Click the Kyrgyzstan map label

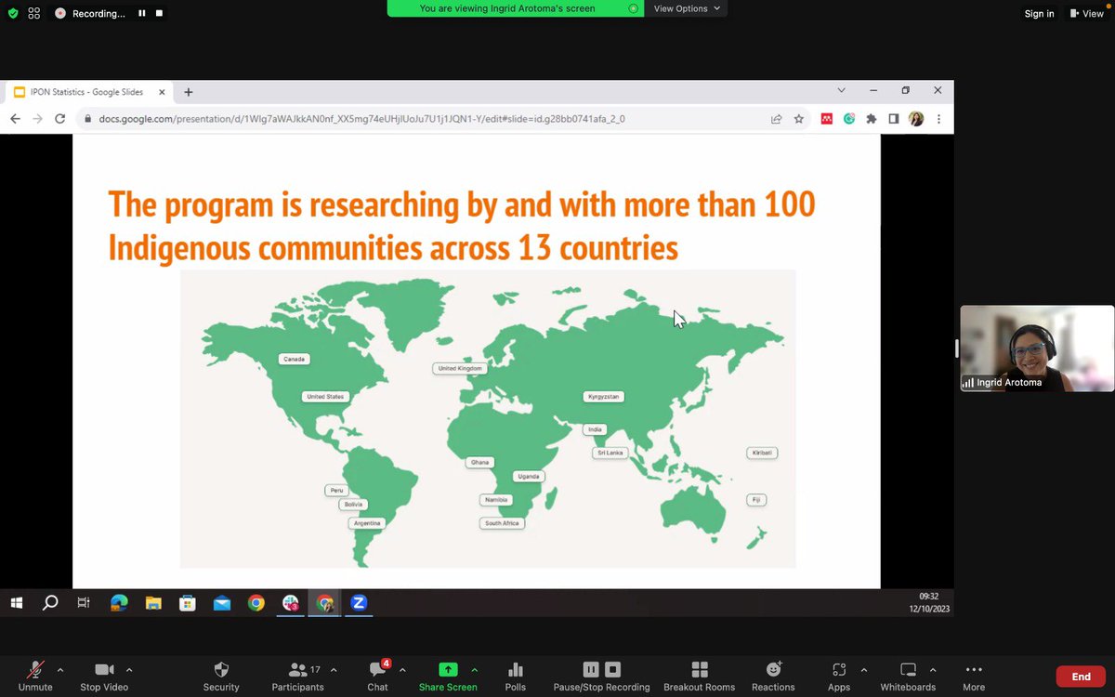click(604, 397)
